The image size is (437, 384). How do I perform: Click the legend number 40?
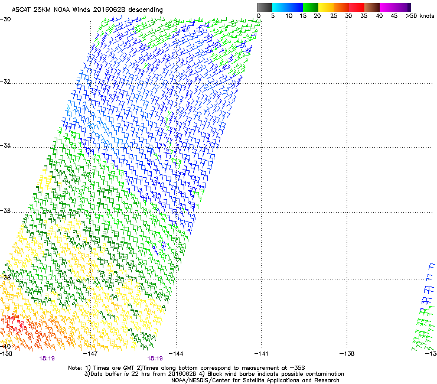tap(379, 16)
